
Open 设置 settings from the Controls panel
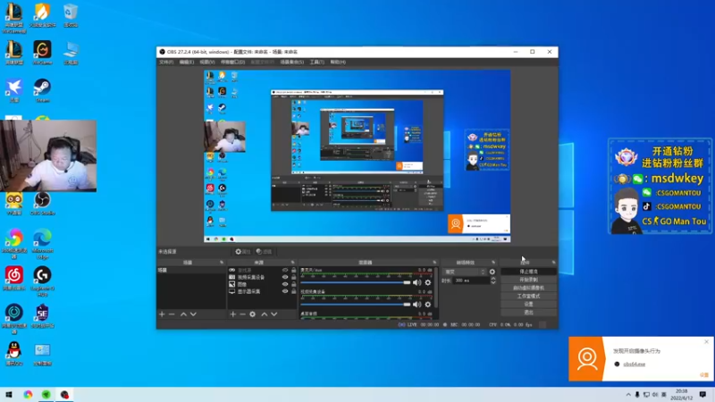coord(528,304)
